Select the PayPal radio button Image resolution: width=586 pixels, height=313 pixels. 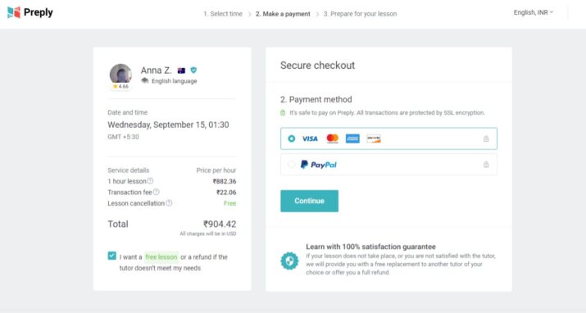(292, 165)
